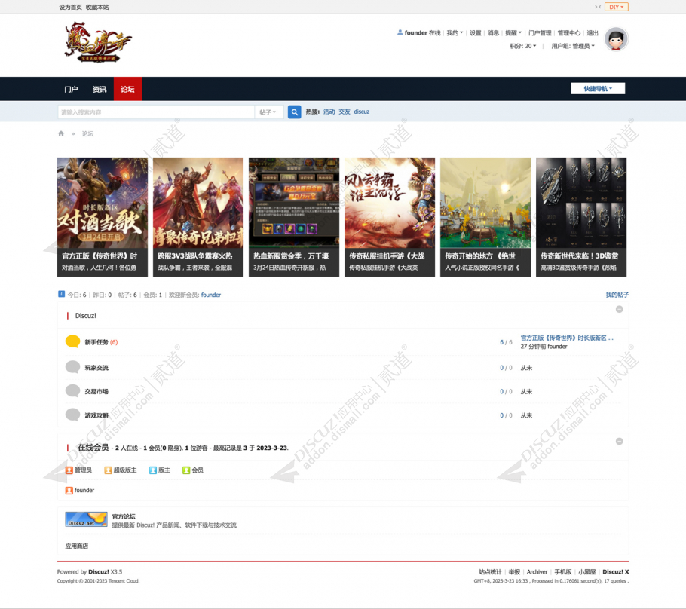Click the 应用商店 link
Viewport: 686px width, 609px height.
click(x=77, y=546)
